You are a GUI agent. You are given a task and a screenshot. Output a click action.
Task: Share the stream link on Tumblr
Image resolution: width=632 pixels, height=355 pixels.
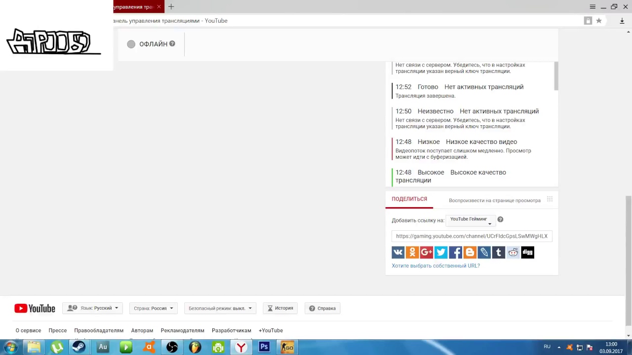(499, 252)
